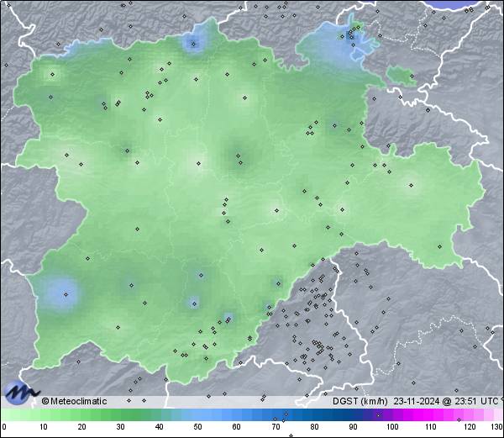Click scale label 10
504x438 pixels.
pos(44,427)
